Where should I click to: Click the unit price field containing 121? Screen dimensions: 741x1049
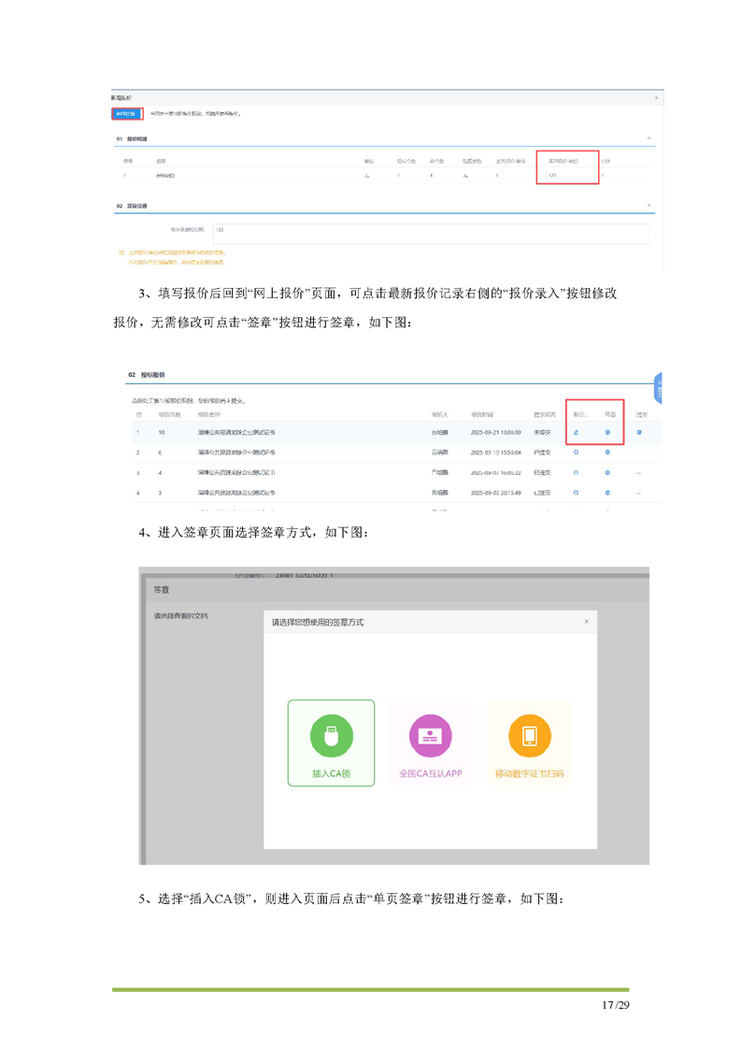pyautogui.click(x=566, y=175)
